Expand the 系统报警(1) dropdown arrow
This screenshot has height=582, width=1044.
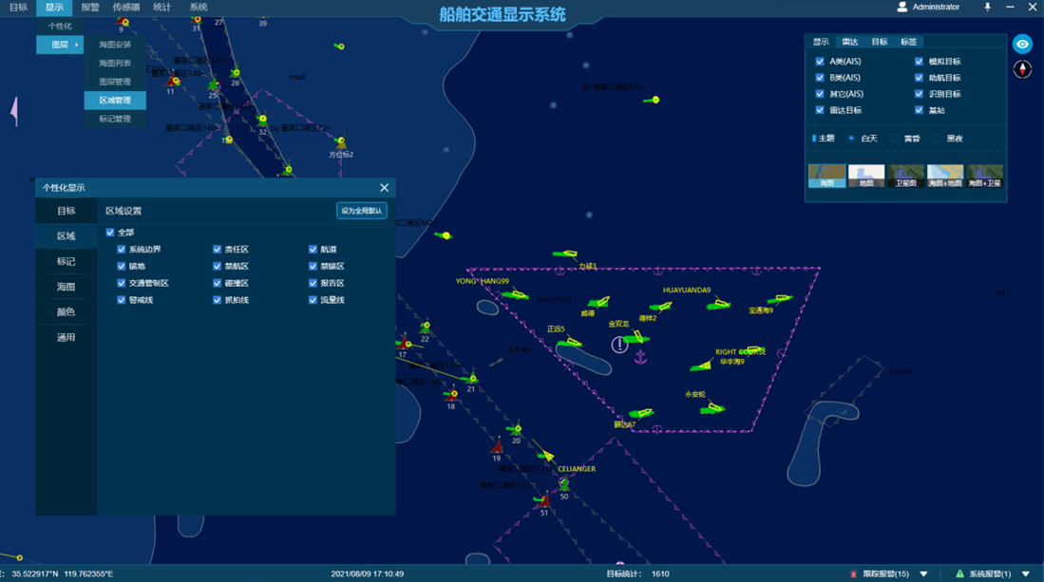pyautogui.click(x=1026, y=574)
